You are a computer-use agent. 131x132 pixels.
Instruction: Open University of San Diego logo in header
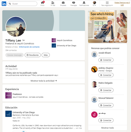click(x=54, y=45)
